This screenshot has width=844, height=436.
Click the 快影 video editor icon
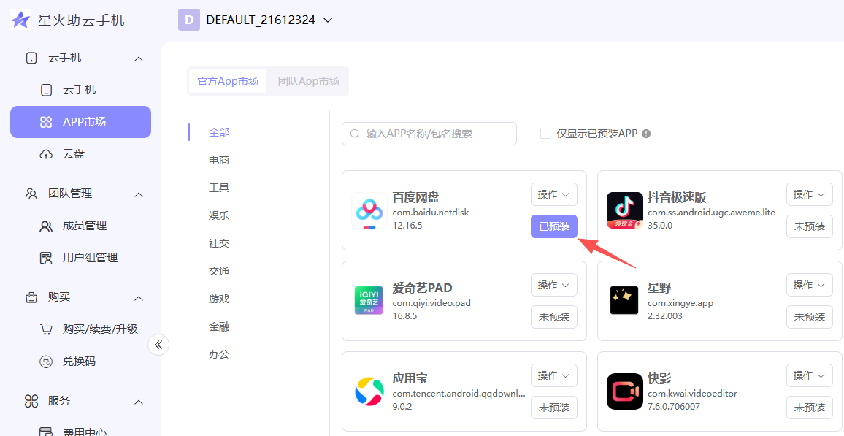624,391
